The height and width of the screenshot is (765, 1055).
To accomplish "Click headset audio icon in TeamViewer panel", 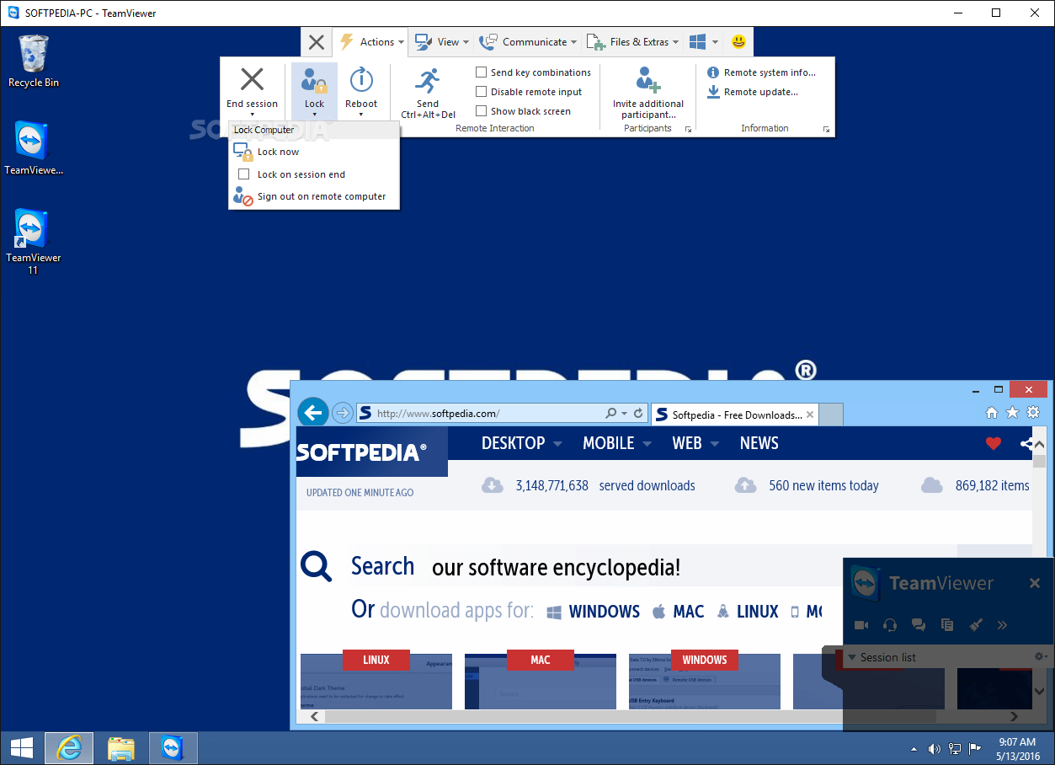I will [x=890, y=625].
